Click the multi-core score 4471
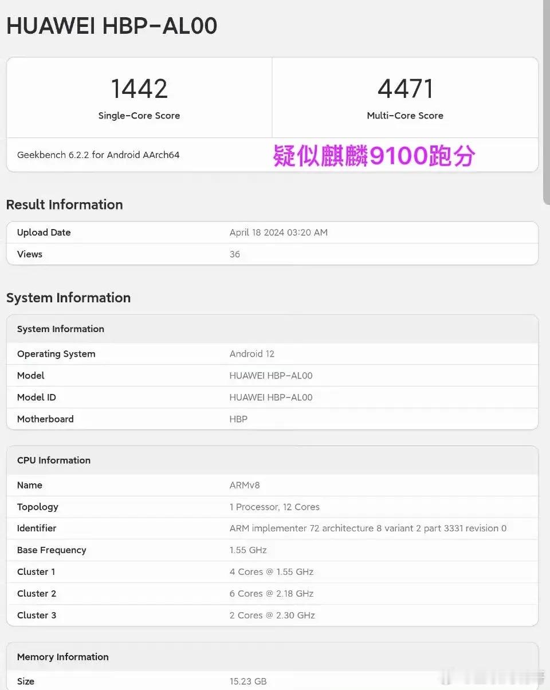This screenshot has width=550, height=690. point(405,89)
